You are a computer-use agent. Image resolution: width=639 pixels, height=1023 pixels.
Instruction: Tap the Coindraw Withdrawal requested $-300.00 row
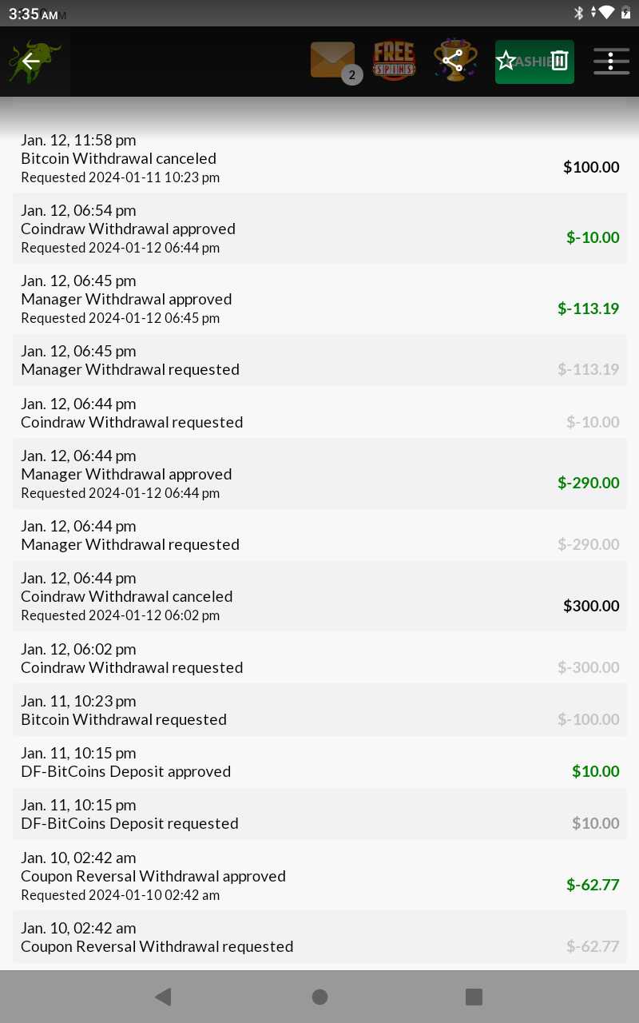(x=319, y=658)
